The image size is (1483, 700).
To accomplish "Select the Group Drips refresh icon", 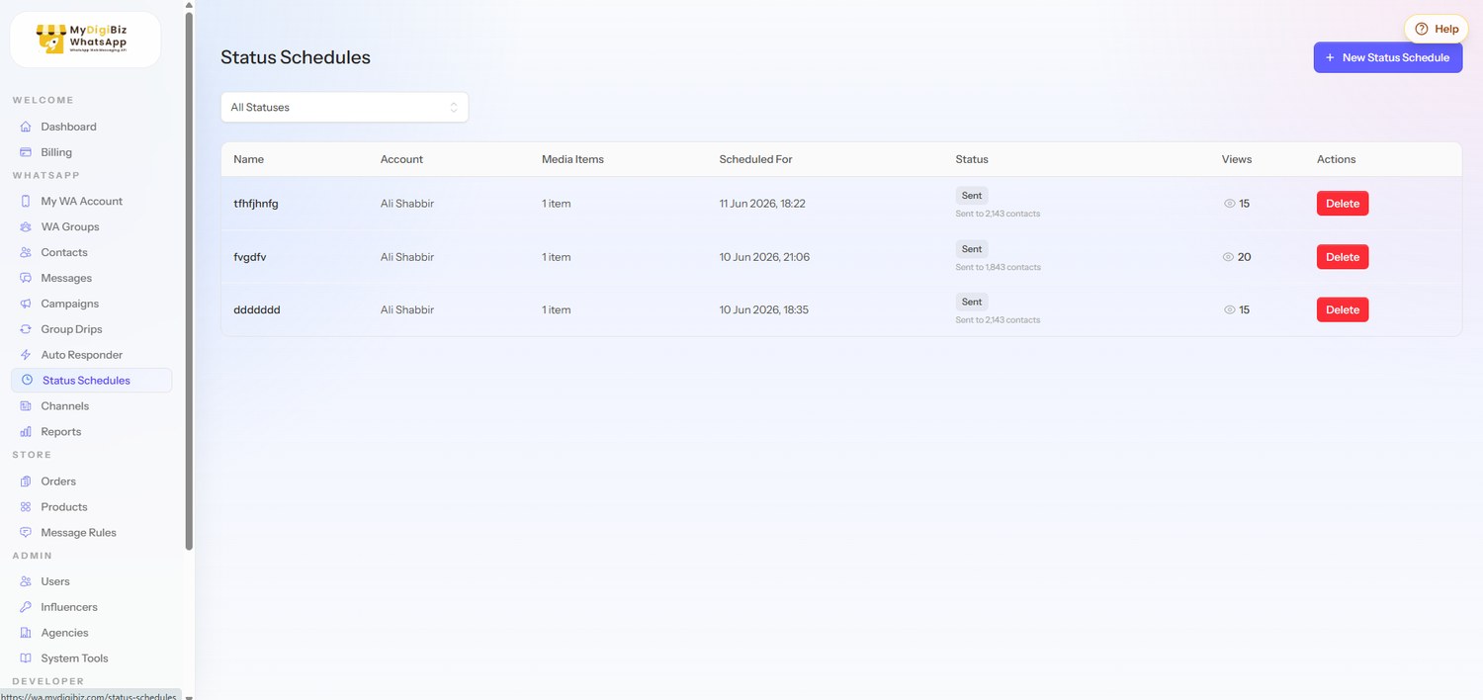I will pos(26,329).
